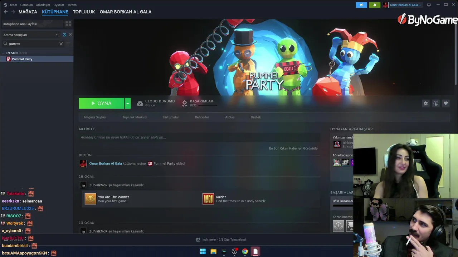The height and width of the screenshot is (257, 458).
Task: Toggle show ready-to-play games filter
Action: click(70, 35)
